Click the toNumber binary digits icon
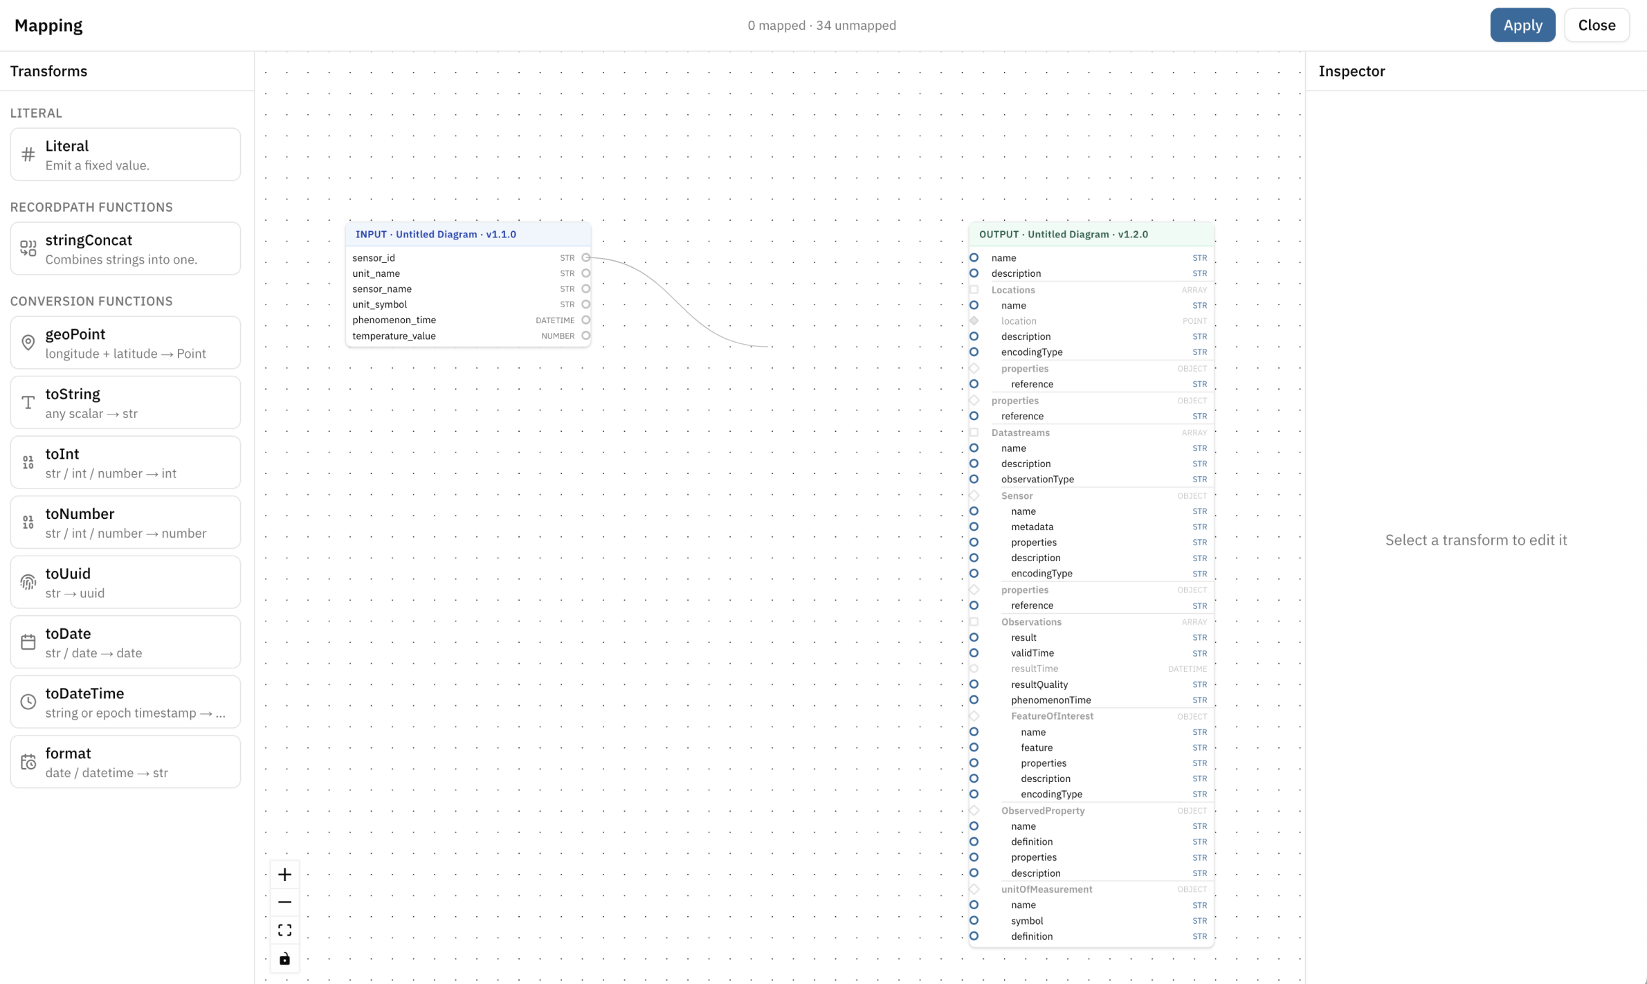This screenshot has height=984, width=1647. [28, 522]
